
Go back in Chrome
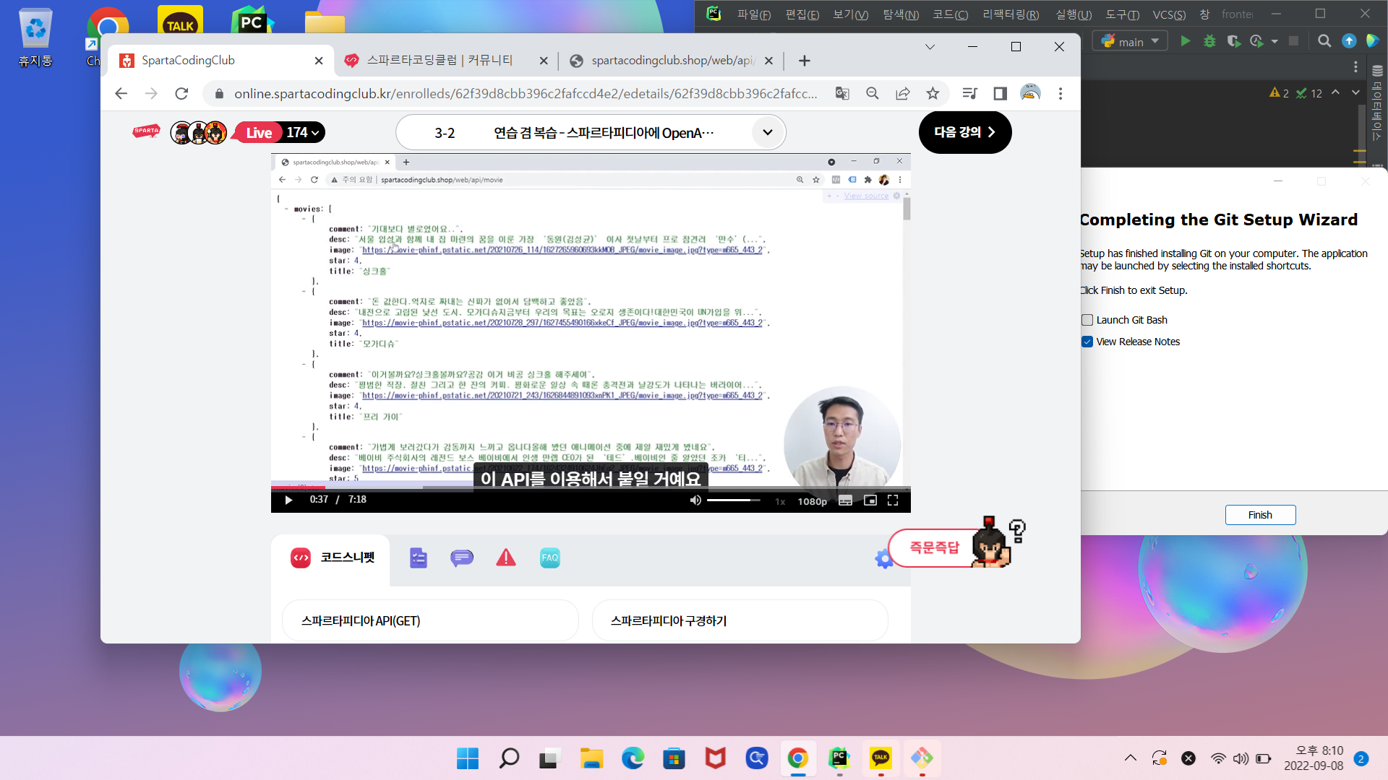click(x=121, y=93)
